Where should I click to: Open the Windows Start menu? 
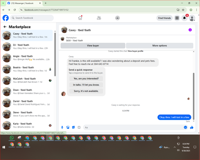[4, 147]
